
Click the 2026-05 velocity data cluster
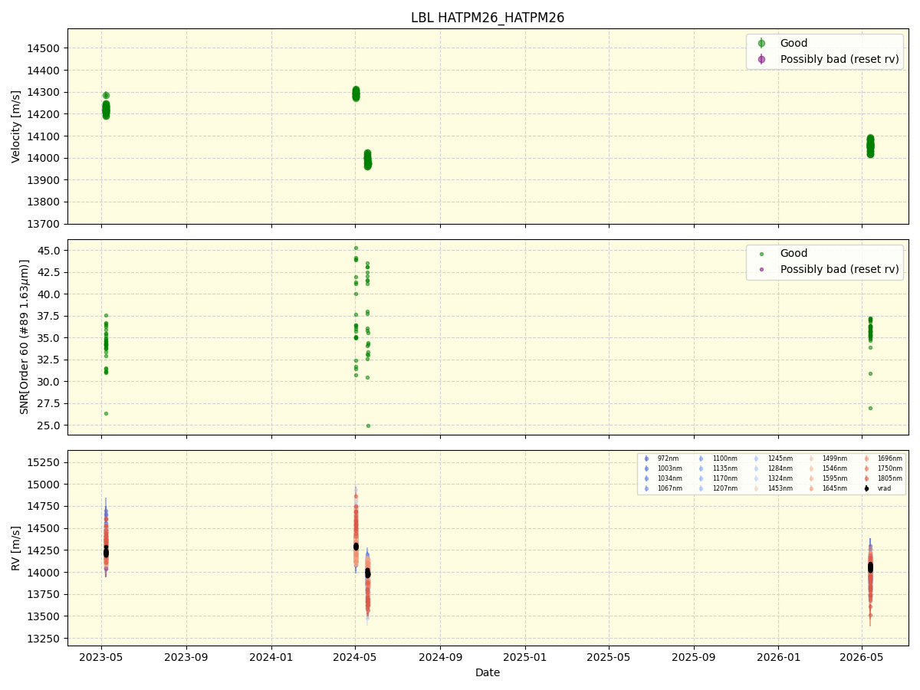(x=870, y=146)
